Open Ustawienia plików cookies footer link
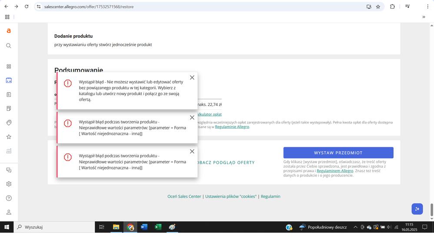 (x=231, y=196)
